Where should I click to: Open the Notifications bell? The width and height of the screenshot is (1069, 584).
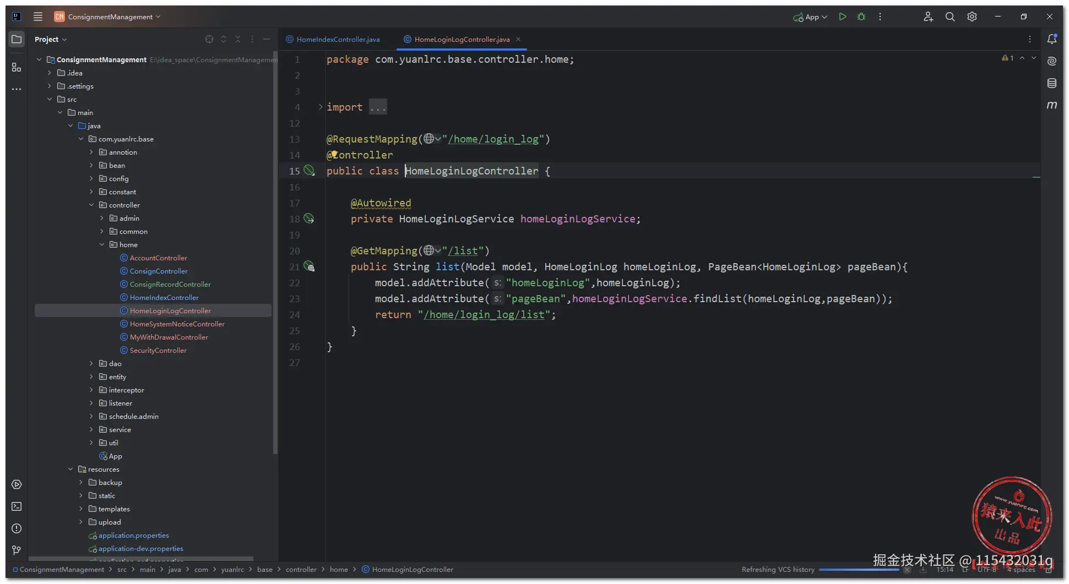tap(1052, 39)
